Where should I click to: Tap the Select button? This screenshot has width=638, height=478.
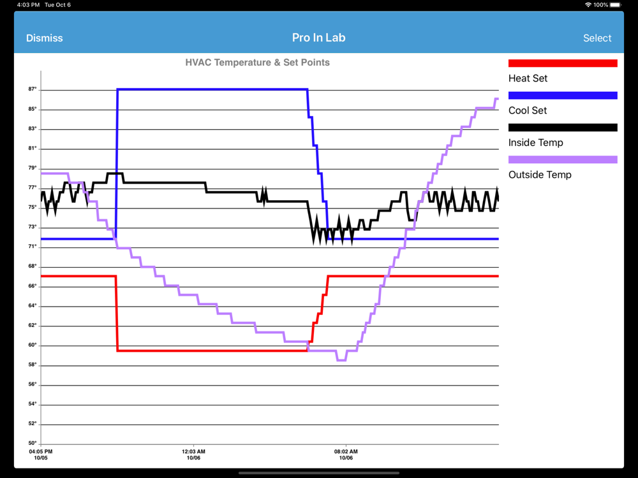(597, 38)
